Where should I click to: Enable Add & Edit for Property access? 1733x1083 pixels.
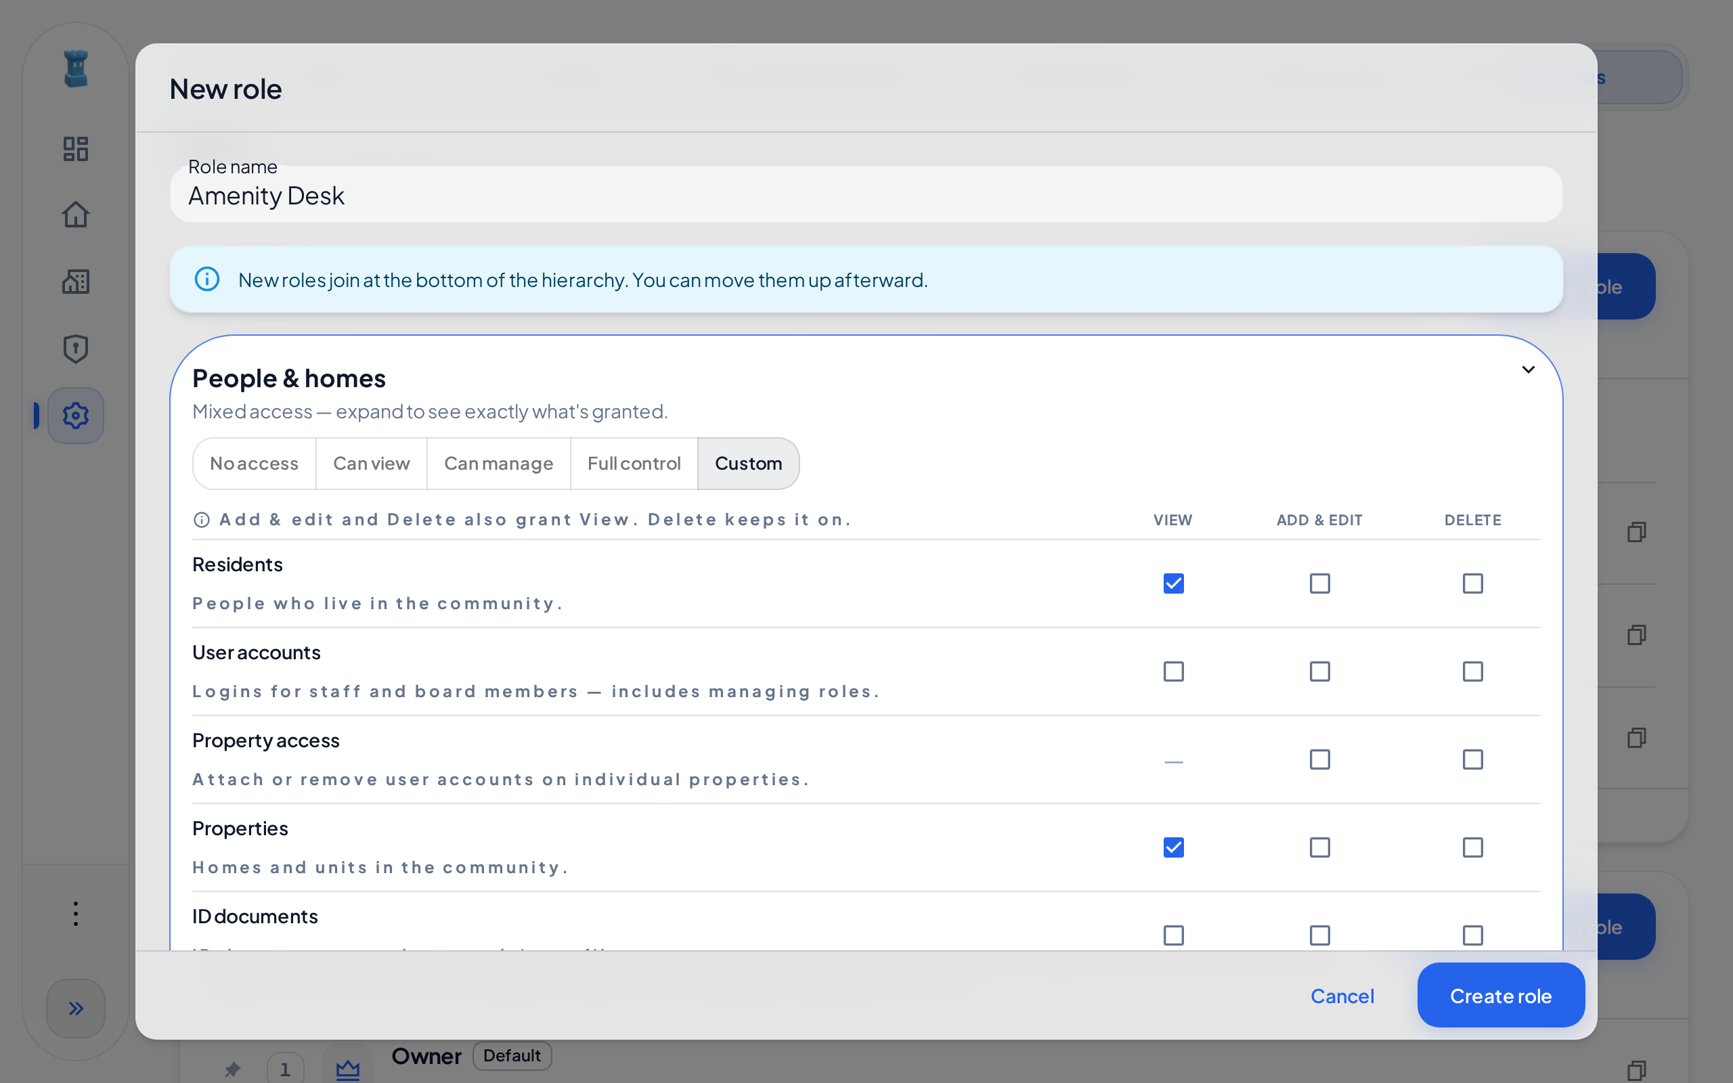pos(1319,760)
